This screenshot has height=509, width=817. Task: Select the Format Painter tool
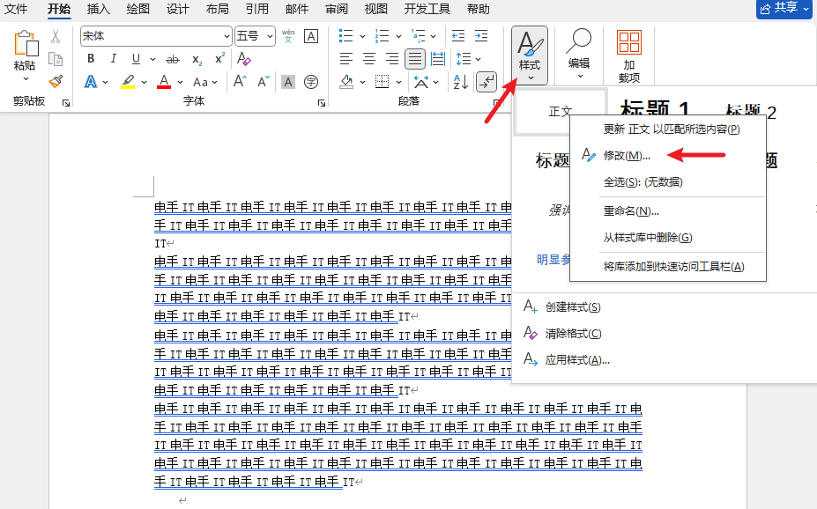[x=55, y=82]
